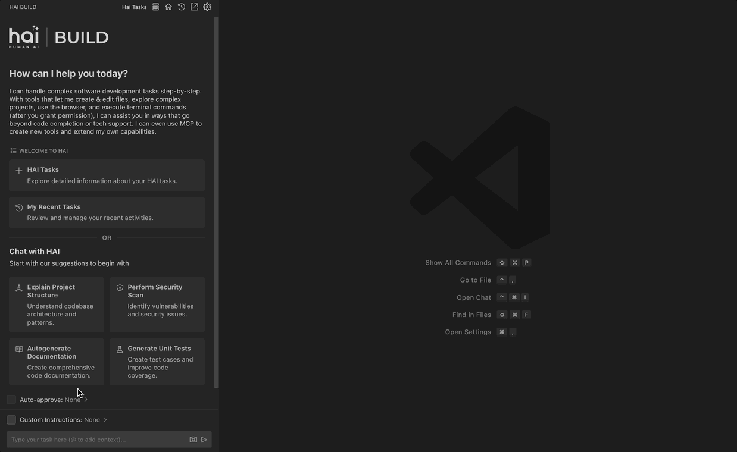
Task: Click 'Go to File' in editor area
Action: click(x=476, y=280)
